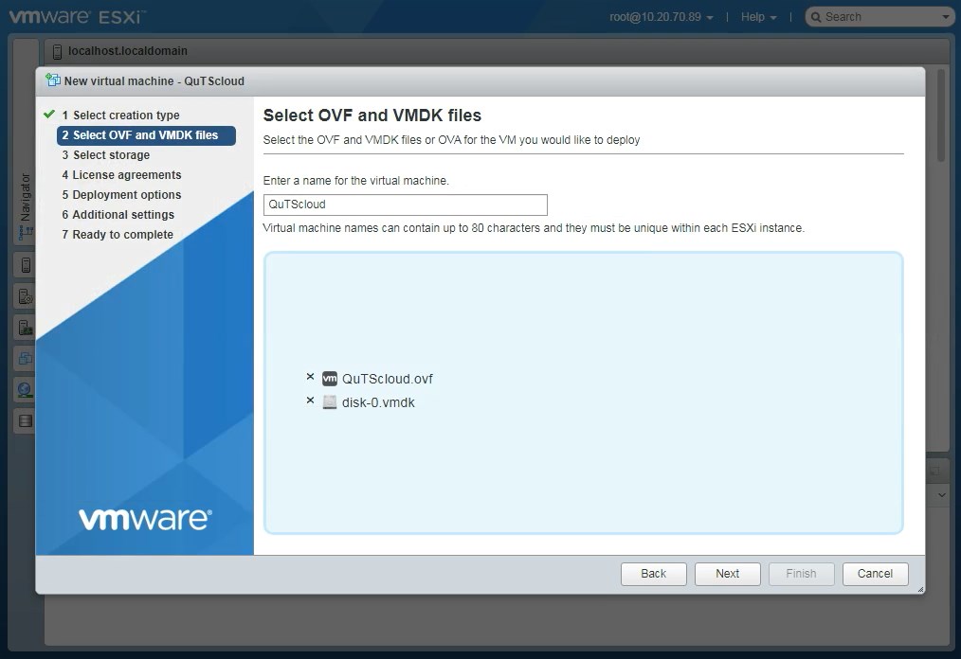
Task: Click the VMware ESXi logo
Action: (x=77, y=16)
